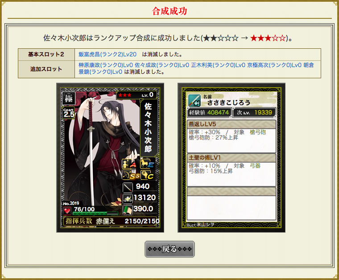Select the 燕返しLV5 skill header
The height and width of the screenshot is (280, 339).
coord(232,124)
